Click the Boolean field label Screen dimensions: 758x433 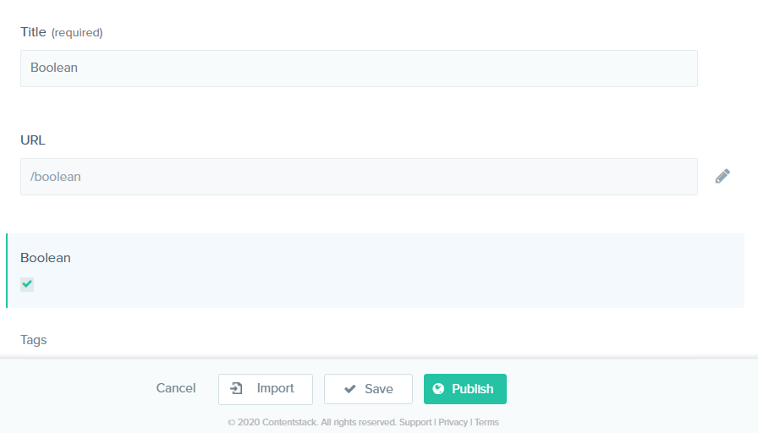46,258
